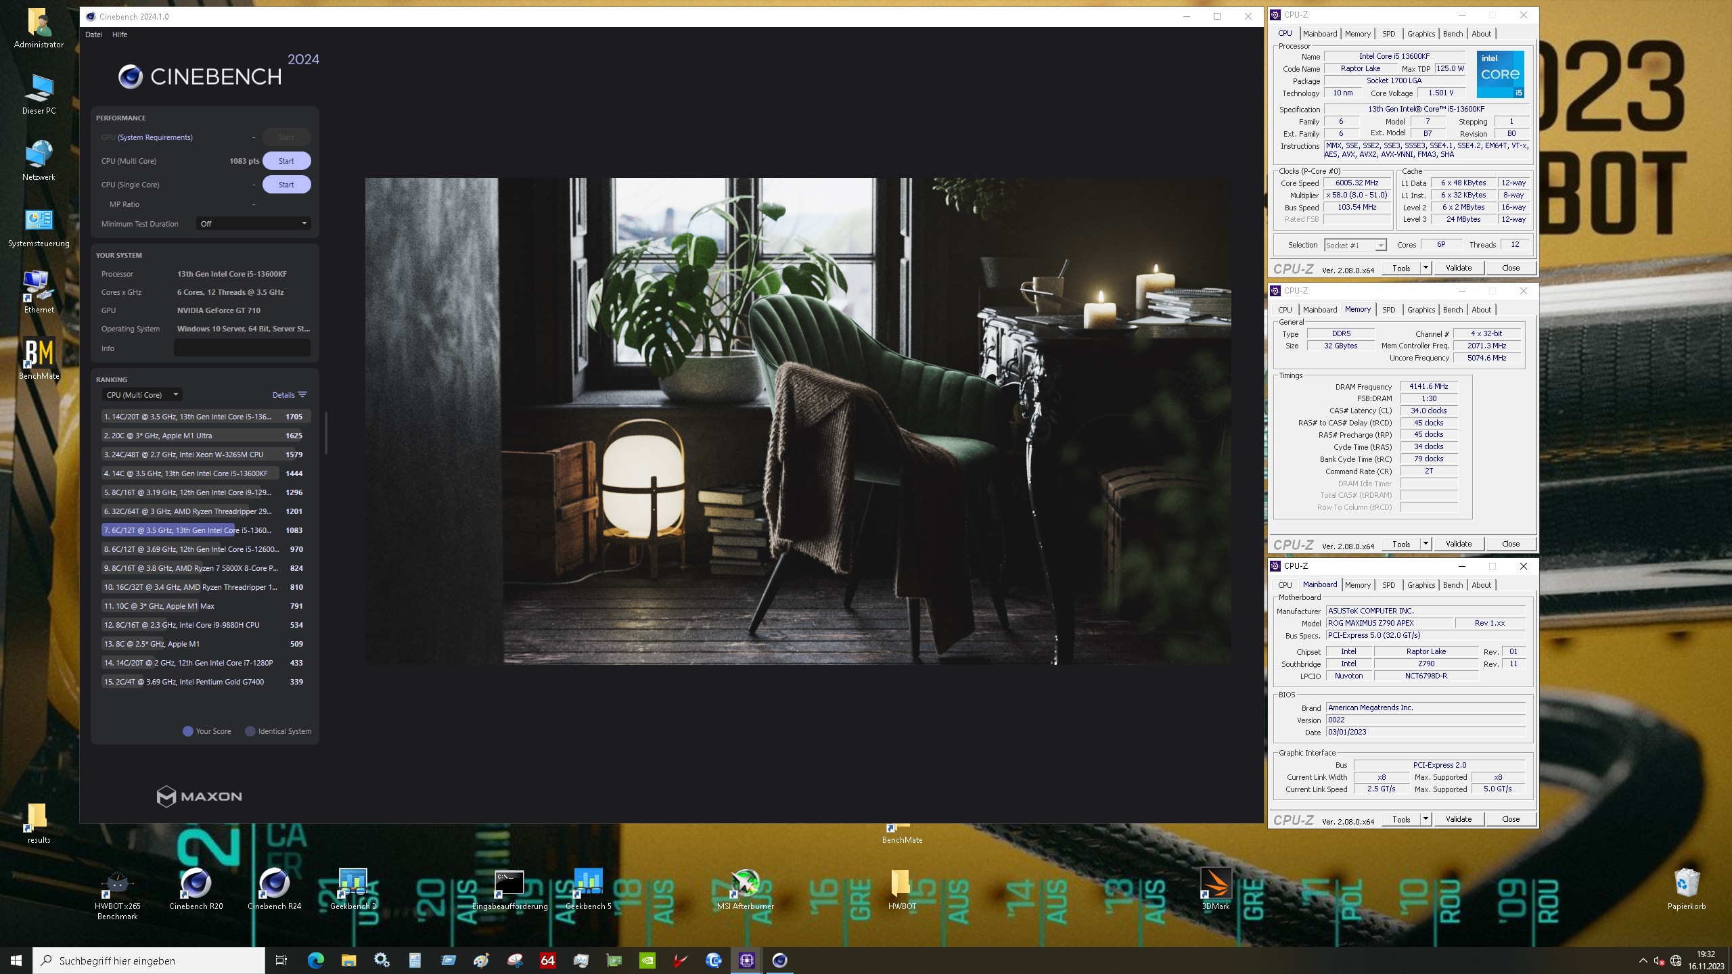This screenshot has height=974, width=1732.
Task: Open the Windows Start menu
Action: pyautogui.click(x=16, y=960)
